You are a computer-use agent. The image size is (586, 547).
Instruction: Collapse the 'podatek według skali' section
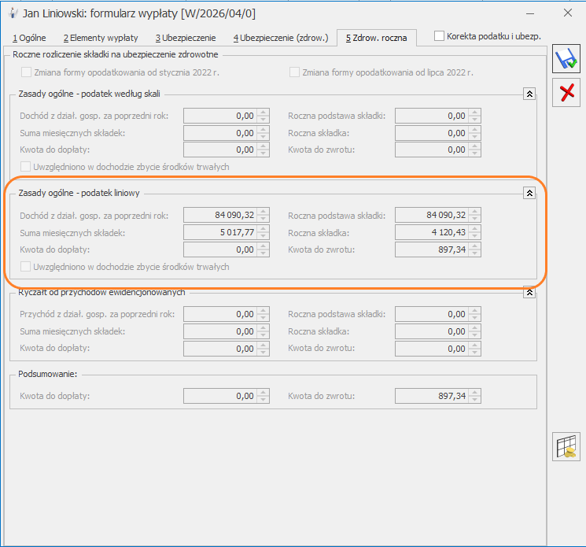pyautogui.click(x=529, y=94)
